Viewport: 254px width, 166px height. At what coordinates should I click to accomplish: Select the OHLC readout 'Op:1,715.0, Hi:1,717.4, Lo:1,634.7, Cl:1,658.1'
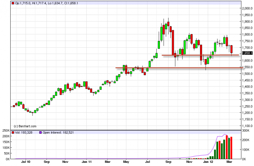pyautogui.click(x=46, y=3)
